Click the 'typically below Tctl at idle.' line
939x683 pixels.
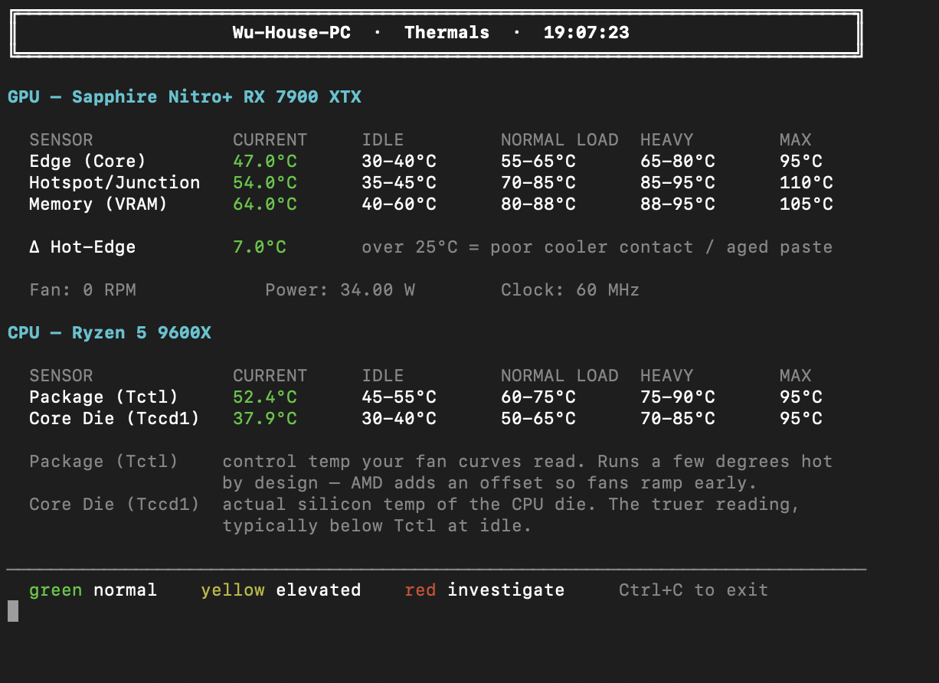point(378,525)
